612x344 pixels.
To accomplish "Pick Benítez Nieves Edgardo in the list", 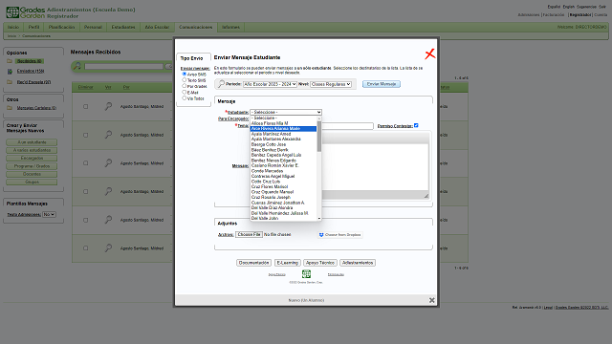I will (x=283, y=161).
